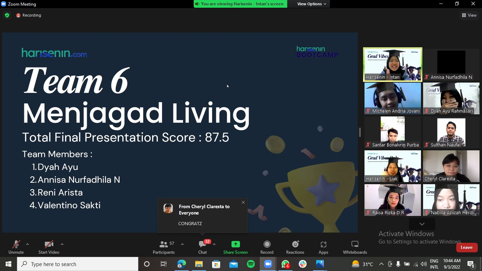
Task: Select Dyah Ayu Rahmasari video tile
Action: click(451, 98)
